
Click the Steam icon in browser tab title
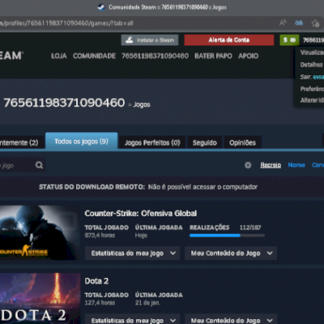tap(101, 7)
